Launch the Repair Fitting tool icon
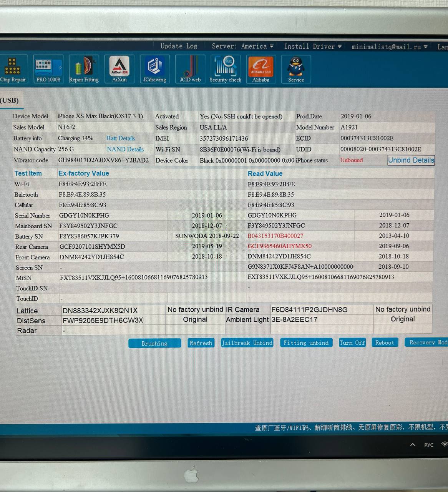Screen dimensions: 448x492 click(x=84, y=69)
